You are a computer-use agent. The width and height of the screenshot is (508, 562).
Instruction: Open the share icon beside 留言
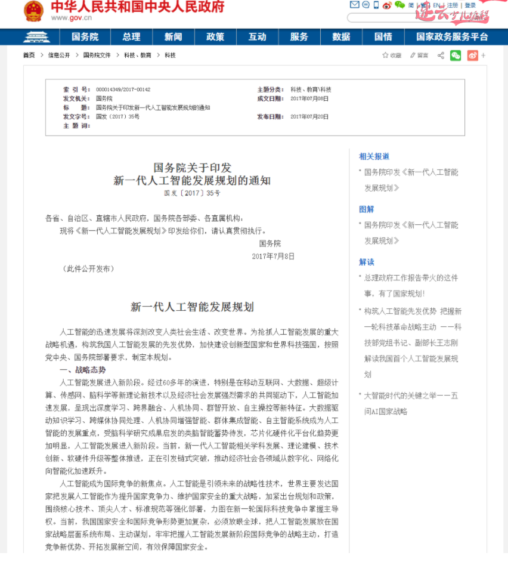[x=441, y=55]
